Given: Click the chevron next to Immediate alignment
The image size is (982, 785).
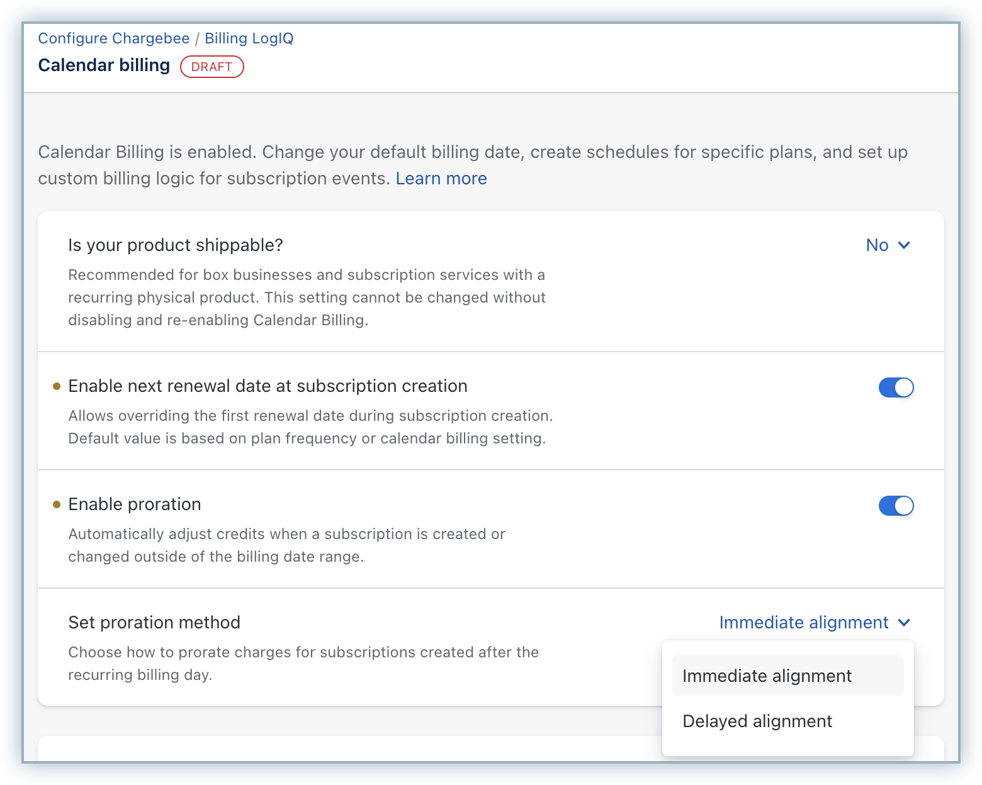Looking at the screenshot, I should pos(904,623).
